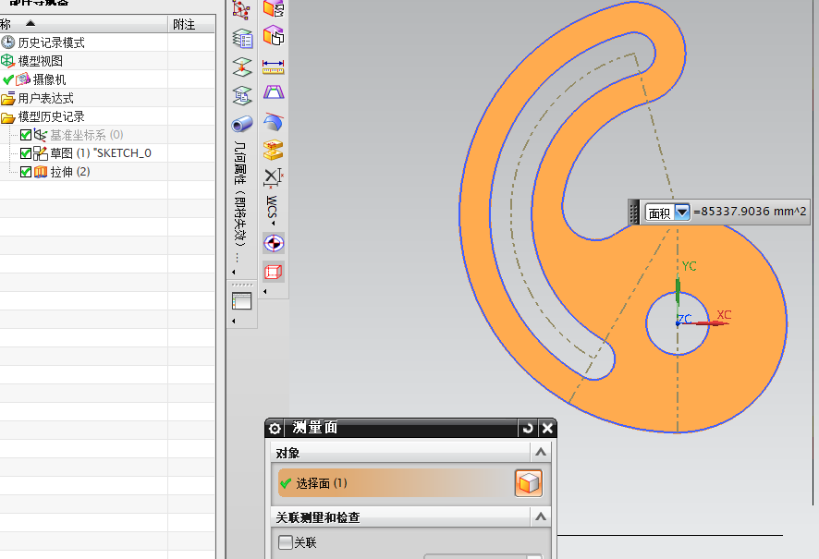Click the measure distance ruler icon

click(x=274, y=67)
